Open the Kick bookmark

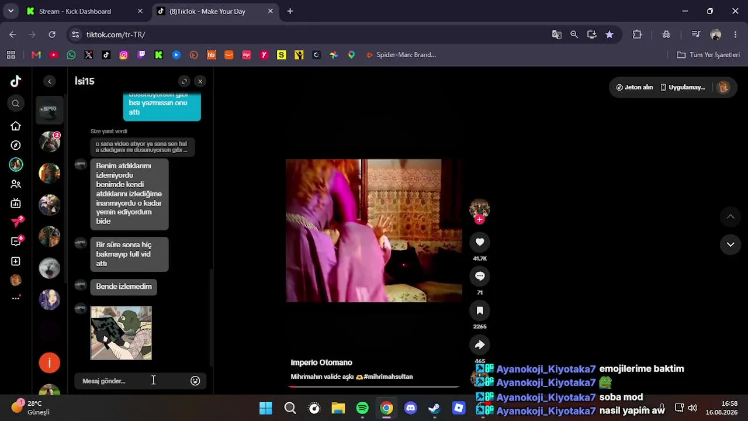click(159, 55)
